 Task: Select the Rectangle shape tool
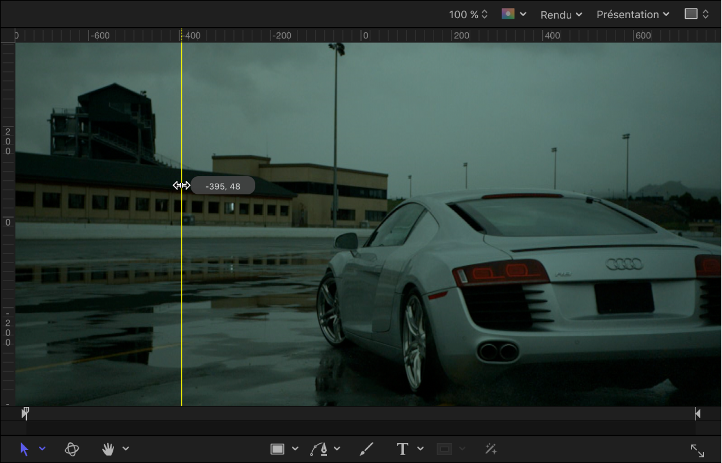tap(277, 449)
